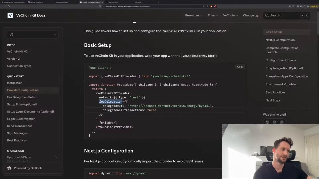This screenshot has height=179, width=319.
Task: Open Setup Privy (optional) sidebar page
Action: (22, 104)
